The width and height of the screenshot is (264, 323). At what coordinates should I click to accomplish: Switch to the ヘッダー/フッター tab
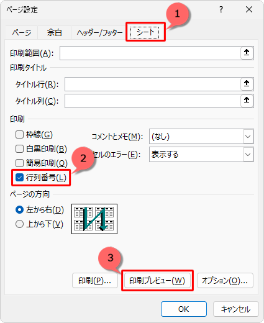(x=99, y=32)
